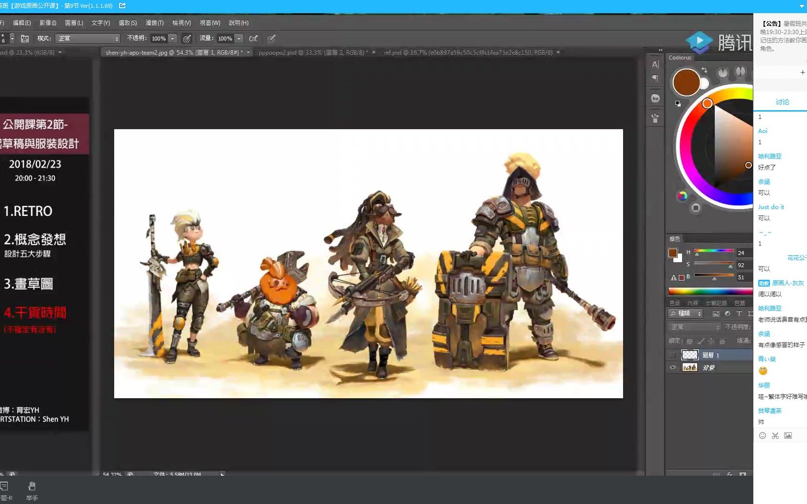Select the 顏色 panel tab
Viewport: 807px width, 504px height.
pos(675,239)
